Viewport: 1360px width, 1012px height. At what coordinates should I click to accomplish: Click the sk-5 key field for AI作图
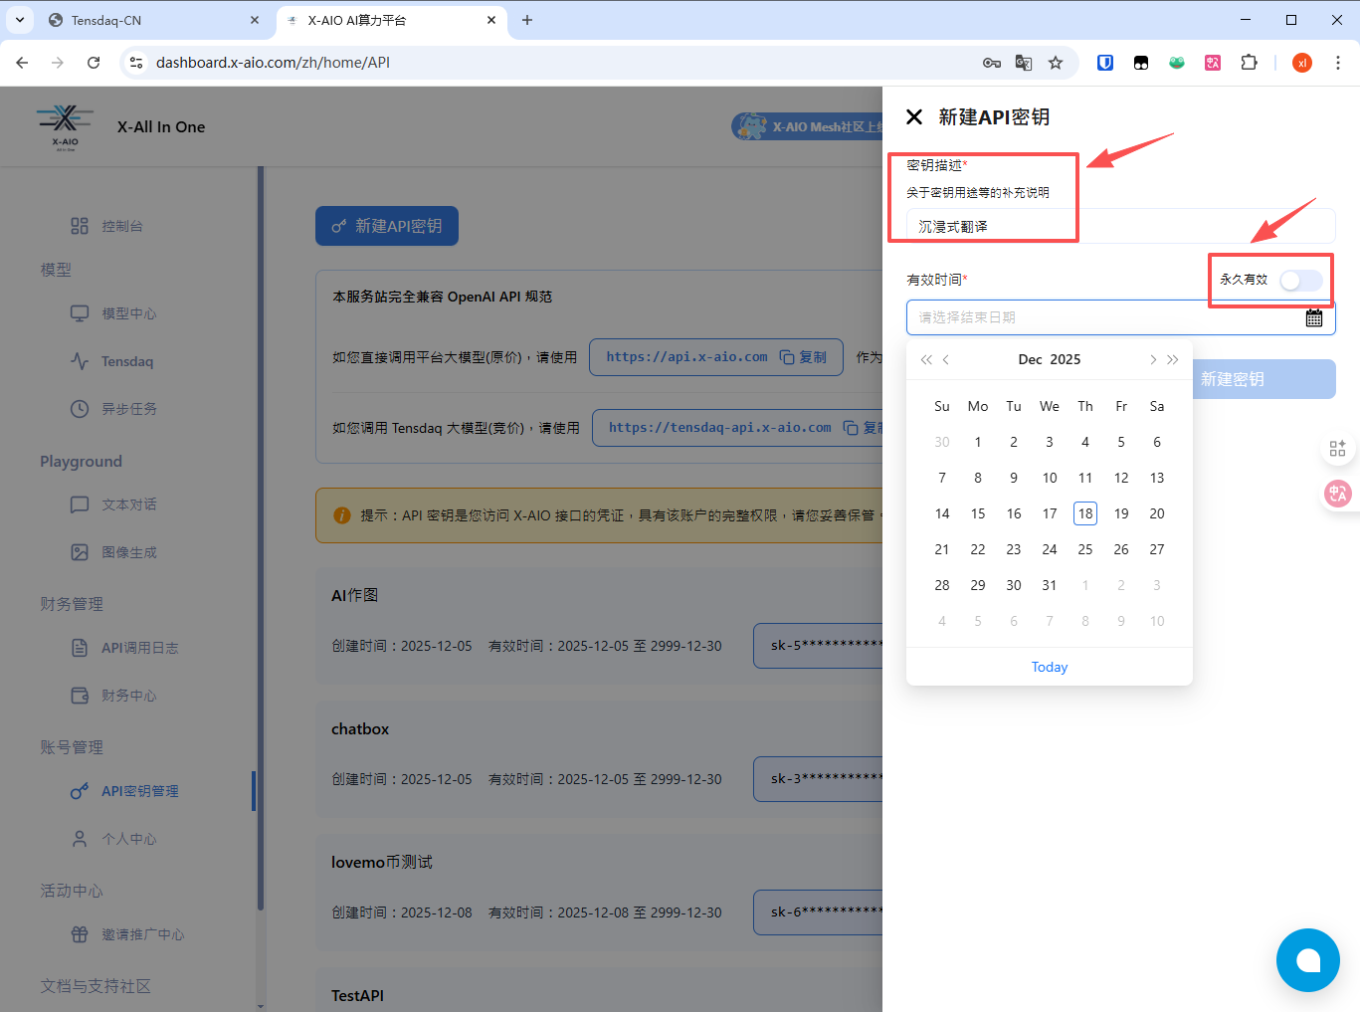point(818,646)
